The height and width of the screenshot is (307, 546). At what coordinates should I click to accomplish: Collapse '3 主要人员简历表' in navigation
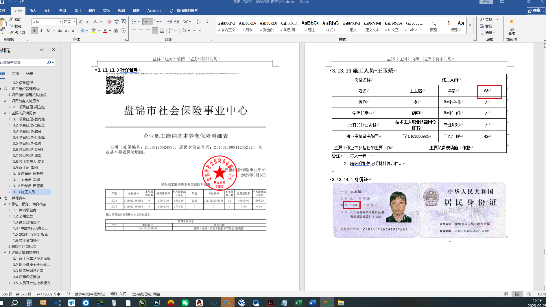pyautogui.click(x=5, y=113)
